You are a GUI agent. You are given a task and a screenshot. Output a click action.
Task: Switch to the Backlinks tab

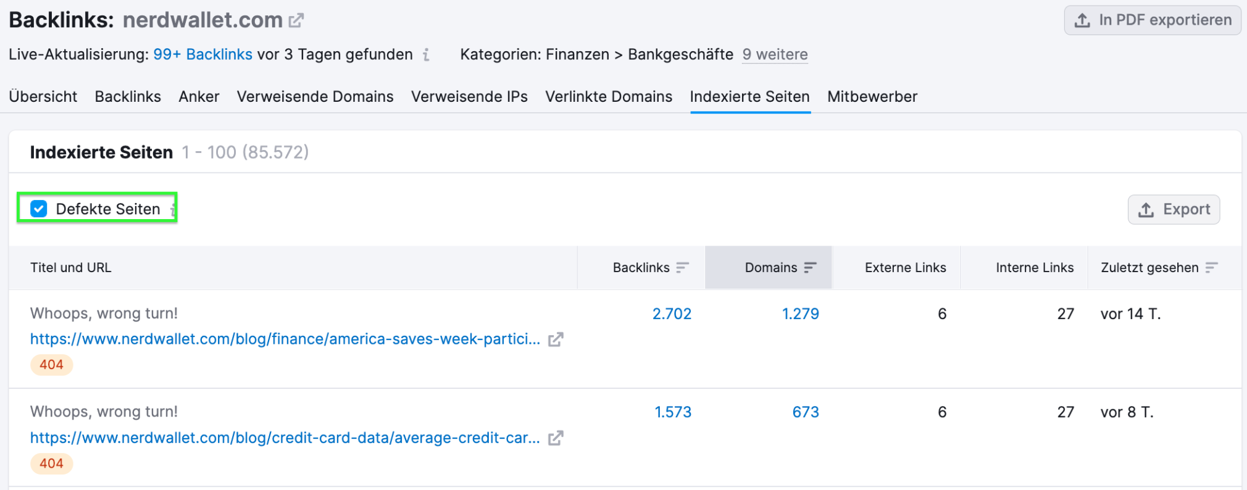[x=128, y=97]
